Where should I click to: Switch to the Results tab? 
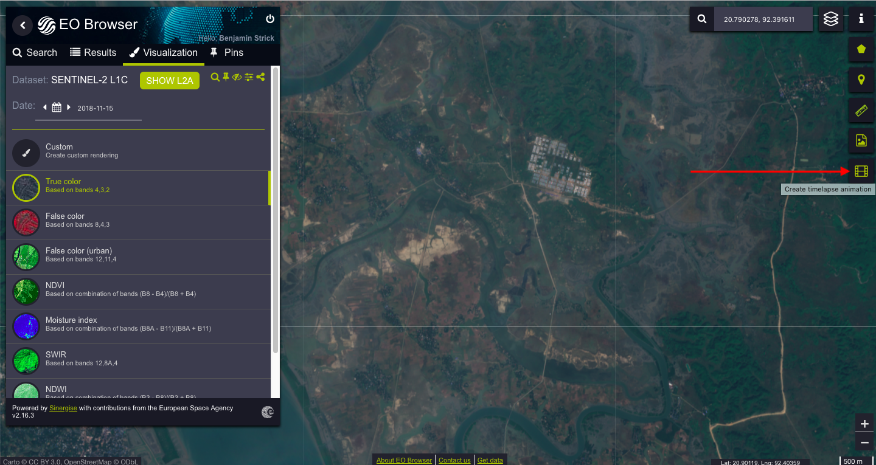(93, 52)
